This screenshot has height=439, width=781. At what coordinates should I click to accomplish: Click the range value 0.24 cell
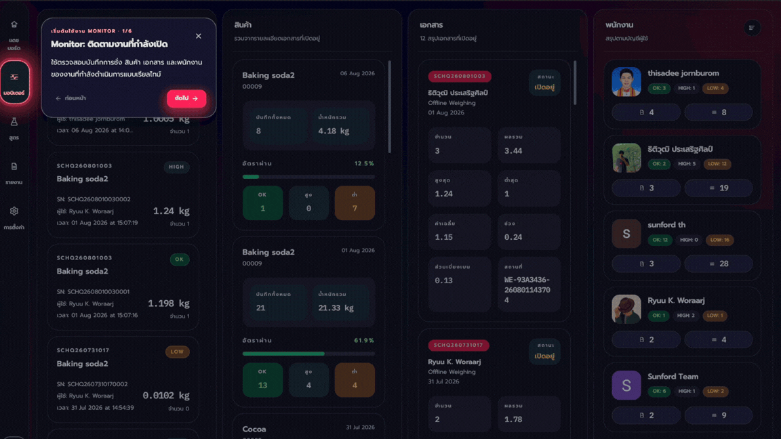tap(529, 232)
